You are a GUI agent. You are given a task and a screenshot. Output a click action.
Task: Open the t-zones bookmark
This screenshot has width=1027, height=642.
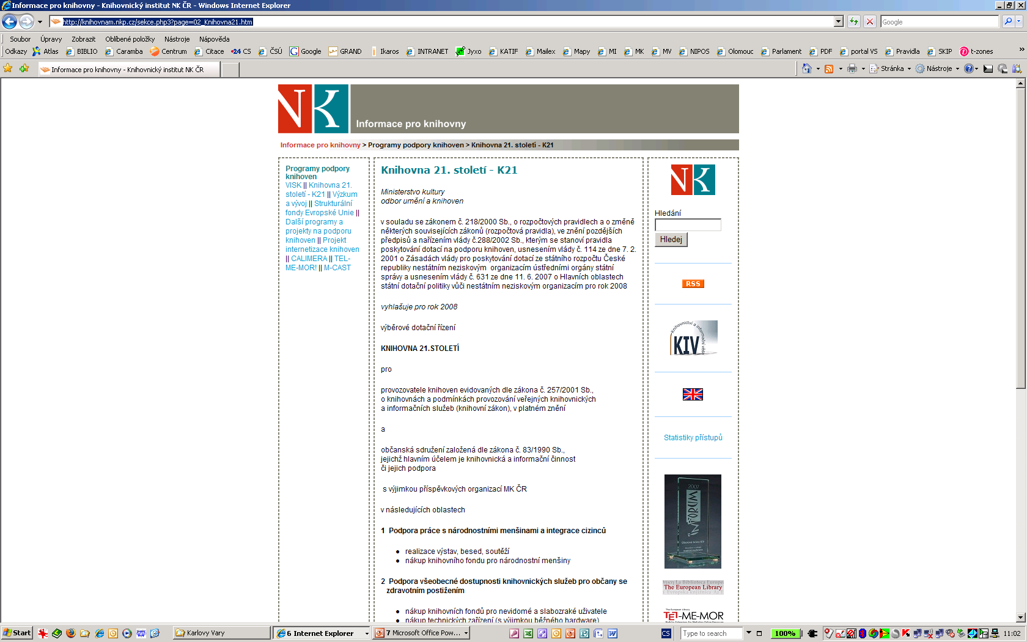(x=976, y=51)
